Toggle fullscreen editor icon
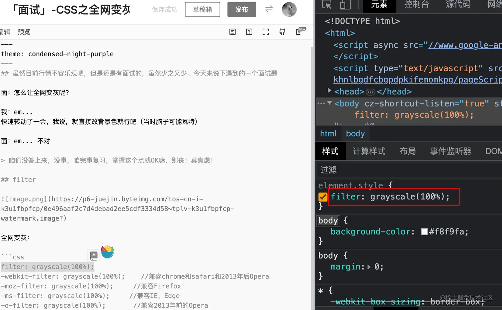Image resolution: width=502 pixels, height=310 pixels. (266, 32)
